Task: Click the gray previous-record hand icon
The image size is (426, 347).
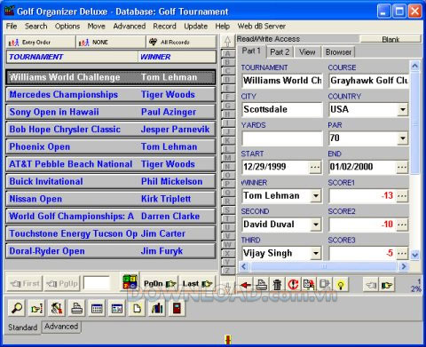Action: [x=371, y=285]
